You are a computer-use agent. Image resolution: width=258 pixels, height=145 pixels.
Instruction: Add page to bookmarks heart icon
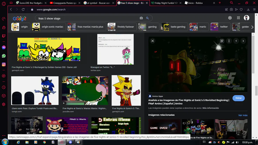(x=241, y=9)
